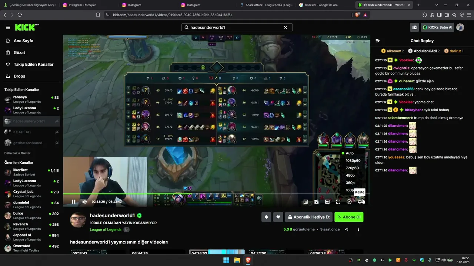Viewport: 474px width, 266px height.
Task: Toggle notifications bell for hadesunderworld1
Action: coord(266,217)
